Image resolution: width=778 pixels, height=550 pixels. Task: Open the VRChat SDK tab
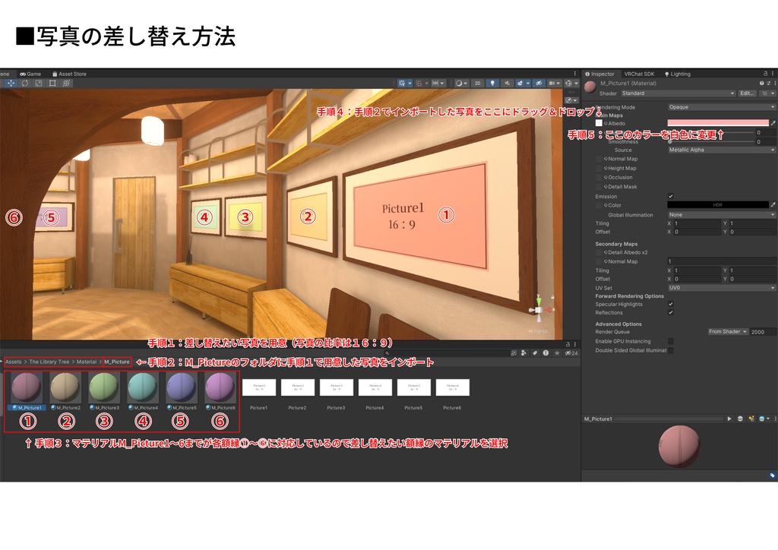click(x=639, y=74)
